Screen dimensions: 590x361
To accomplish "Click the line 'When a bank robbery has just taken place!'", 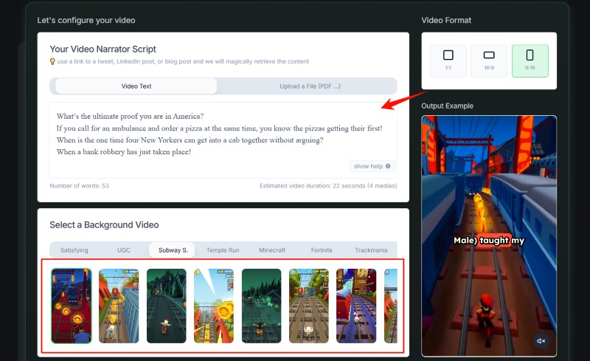I will pyautogui.click(x=124, y=152).
